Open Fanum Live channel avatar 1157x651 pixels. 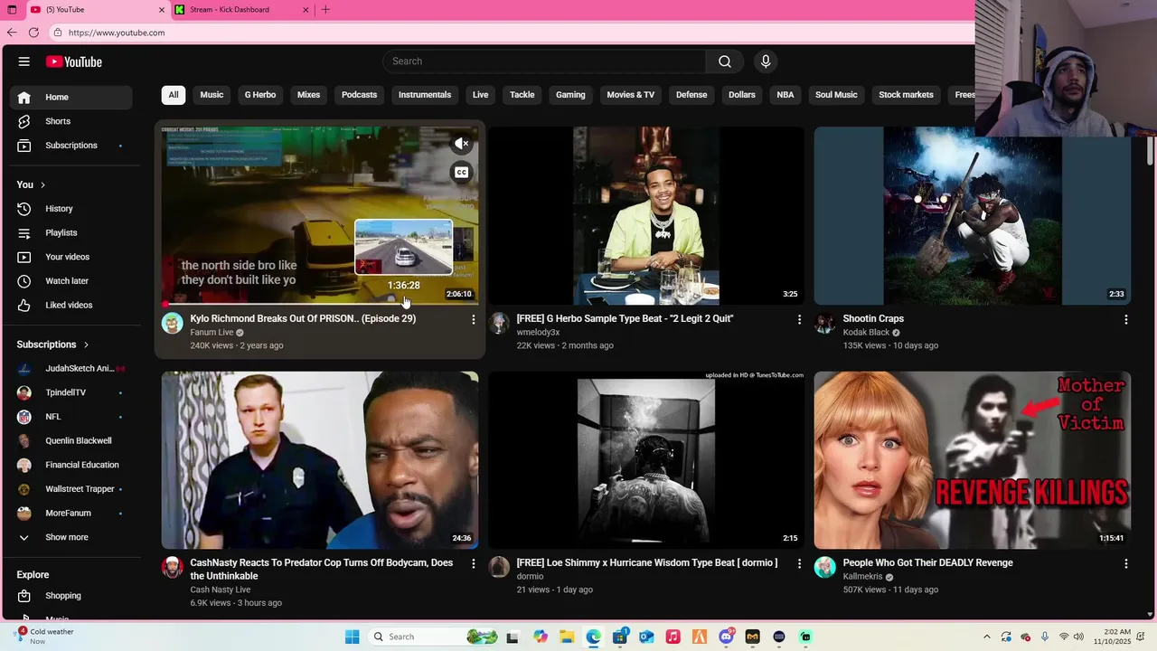[x=172, y=323]
